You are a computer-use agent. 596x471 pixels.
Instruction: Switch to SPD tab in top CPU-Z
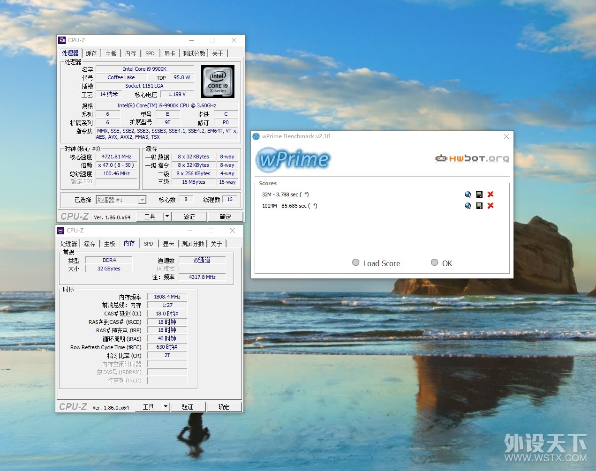click(150, 53)
